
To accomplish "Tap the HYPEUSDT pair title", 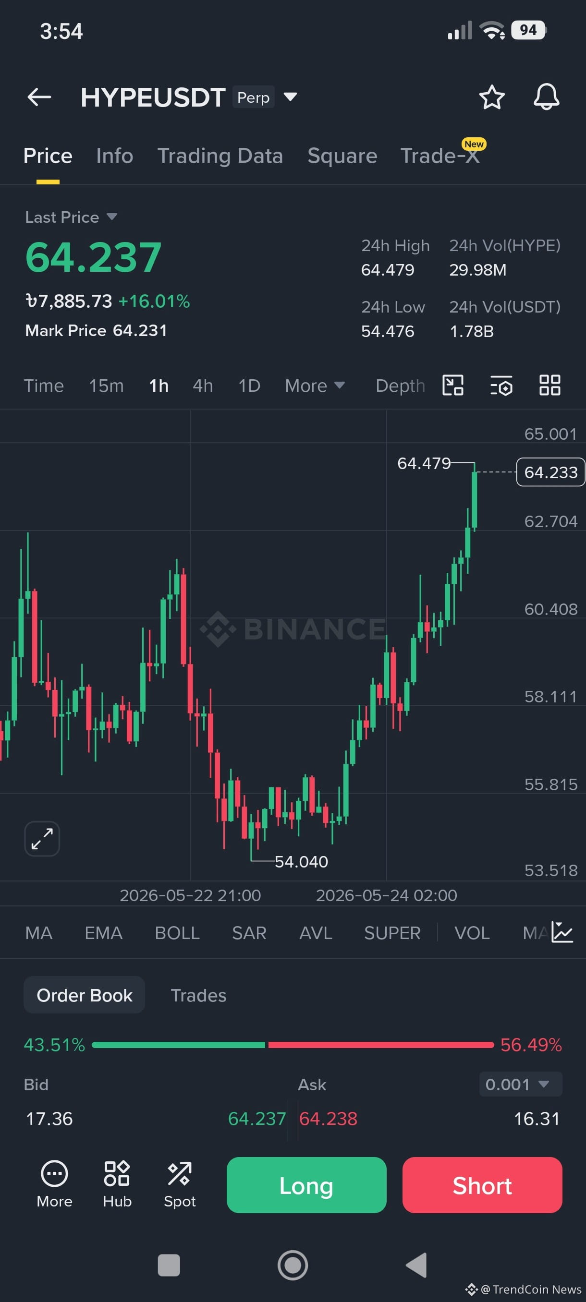I will click(153, 97).
